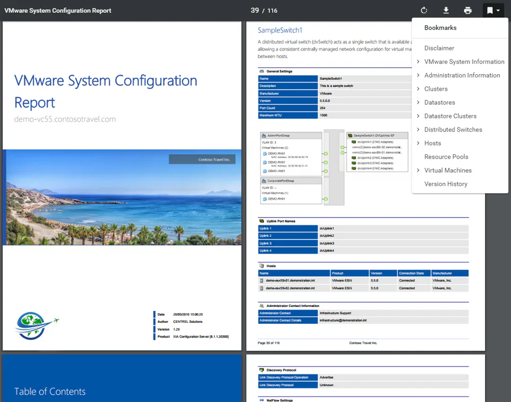This screenshot has width=511, height=402.
Task: Open the Resource Pools bookmark
Action: point(446,157)
